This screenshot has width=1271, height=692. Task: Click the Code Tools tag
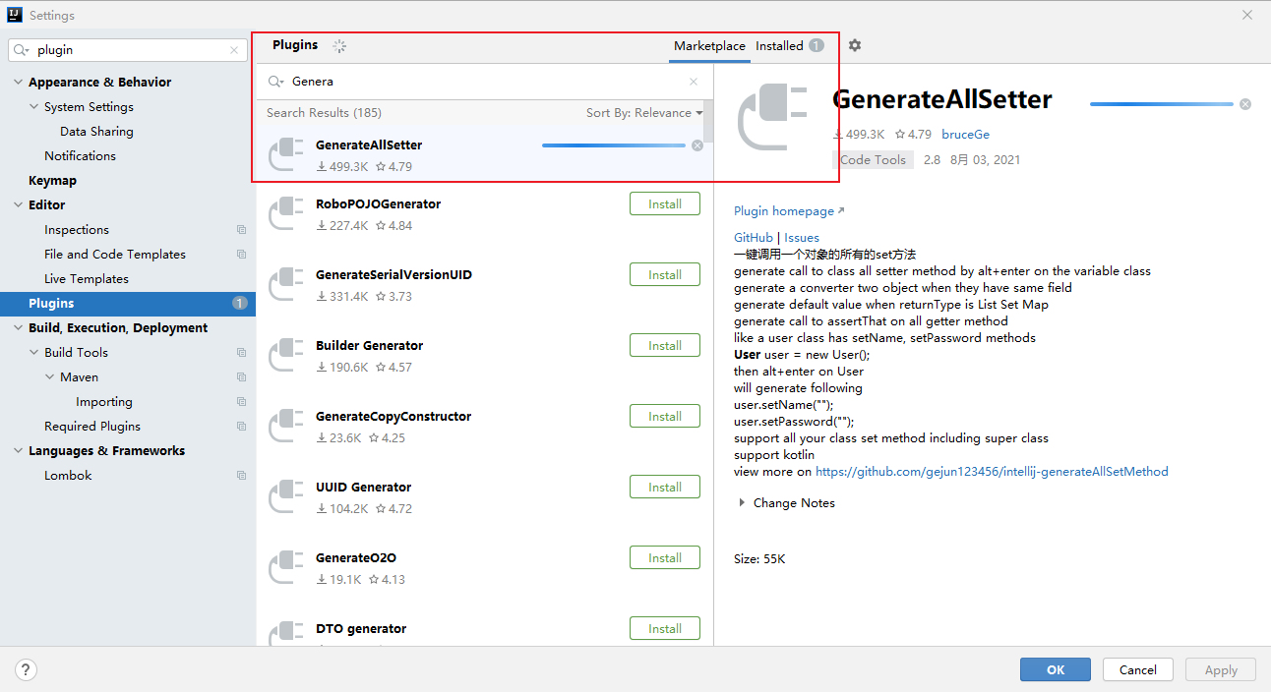pos(873,159)
